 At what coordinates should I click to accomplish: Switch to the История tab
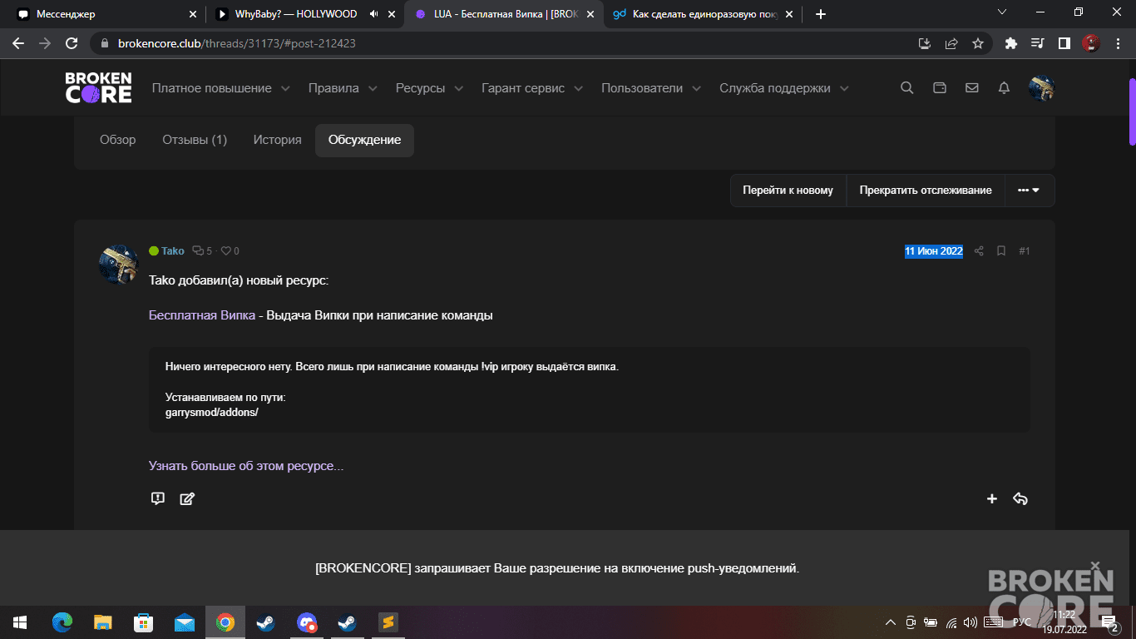click(x=278, y=140)
